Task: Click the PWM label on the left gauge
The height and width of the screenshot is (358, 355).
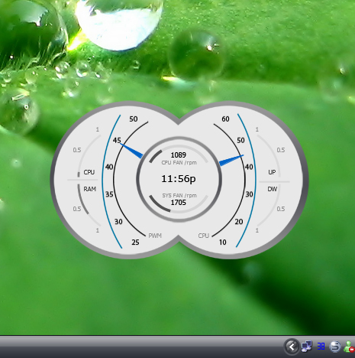Action: point(155,236)
